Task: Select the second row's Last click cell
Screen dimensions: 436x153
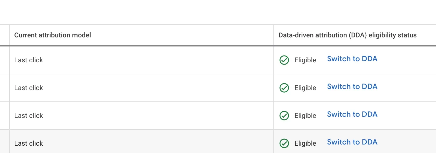Action: pyautogui.click(x=142, y=88)
